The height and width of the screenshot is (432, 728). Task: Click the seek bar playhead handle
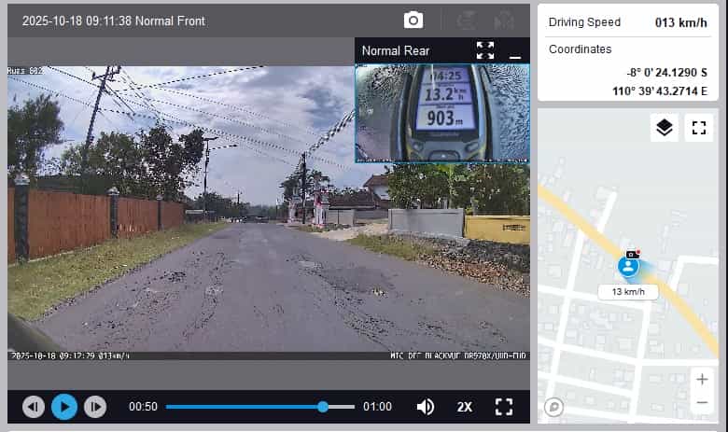click(323, 407)
